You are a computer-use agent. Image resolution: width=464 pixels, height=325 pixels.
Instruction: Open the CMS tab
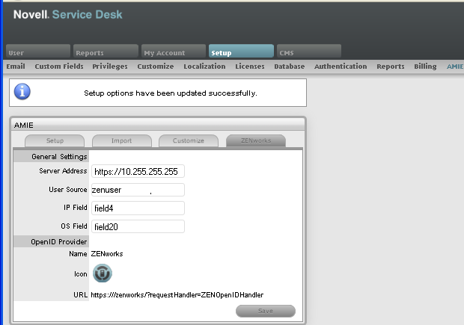(309, 51)
